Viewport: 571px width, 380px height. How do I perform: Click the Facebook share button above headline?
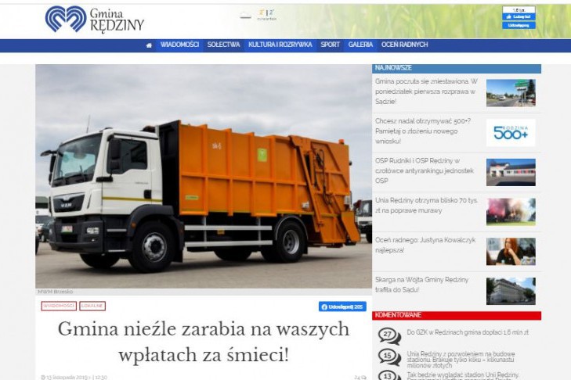pyautogui.click(x=342, y=307)
